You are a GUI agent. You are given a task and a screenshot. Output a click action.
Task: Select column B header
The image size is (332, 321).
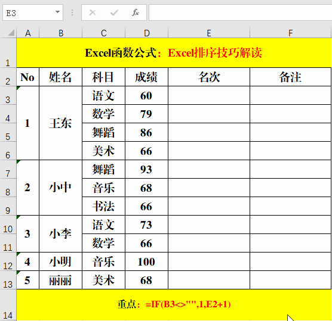coord(61,33)
